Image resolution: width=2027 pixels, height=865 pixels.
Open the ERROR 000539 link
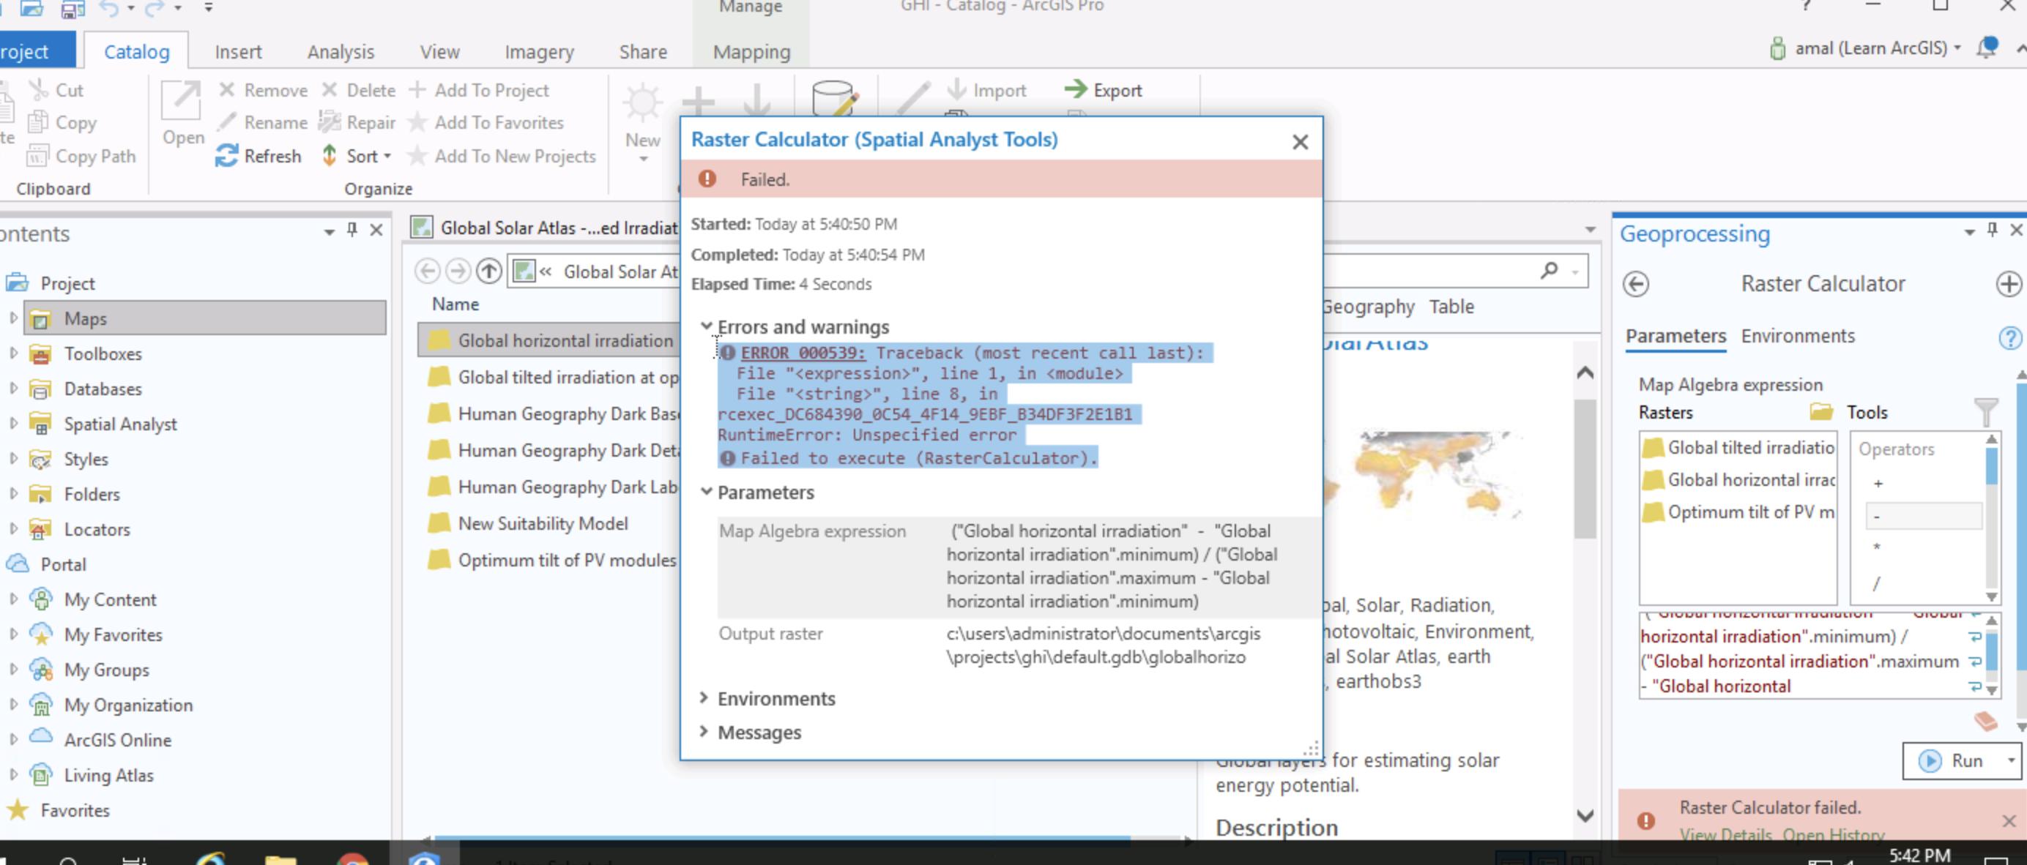coord(803,352)
